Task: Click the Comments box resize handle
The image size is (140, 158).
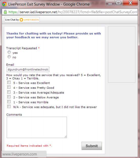Action: tap(65, 137)
